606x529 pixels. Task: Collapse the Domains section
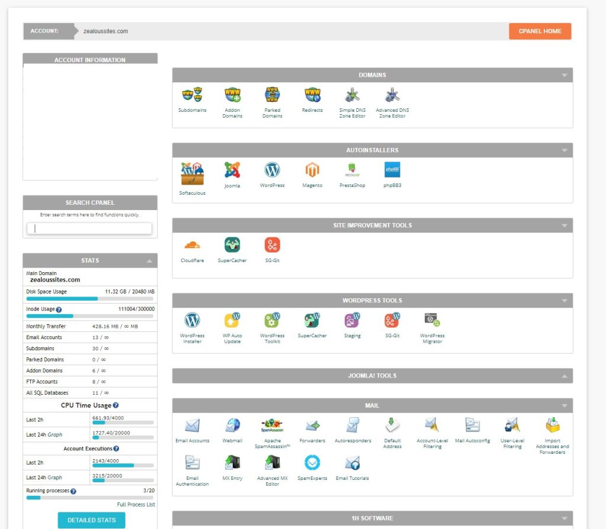click(565, 75)
